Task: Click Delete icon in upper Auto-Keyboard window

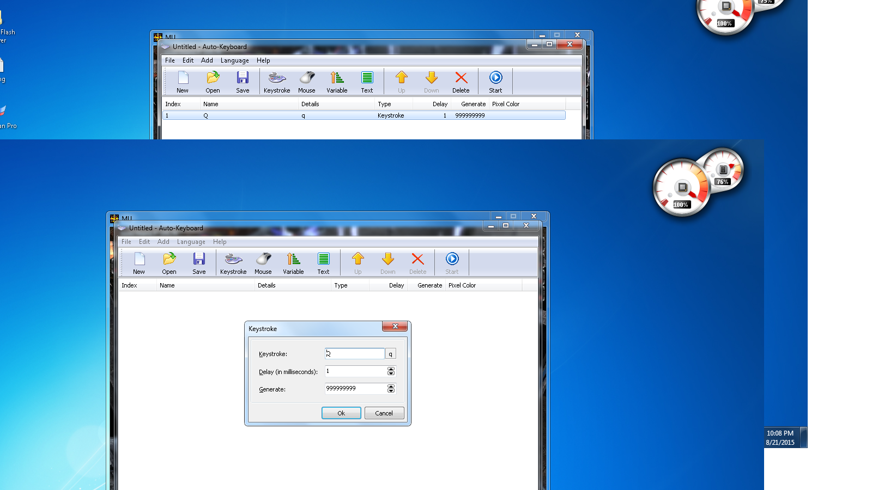Action: tap(461, 82)
